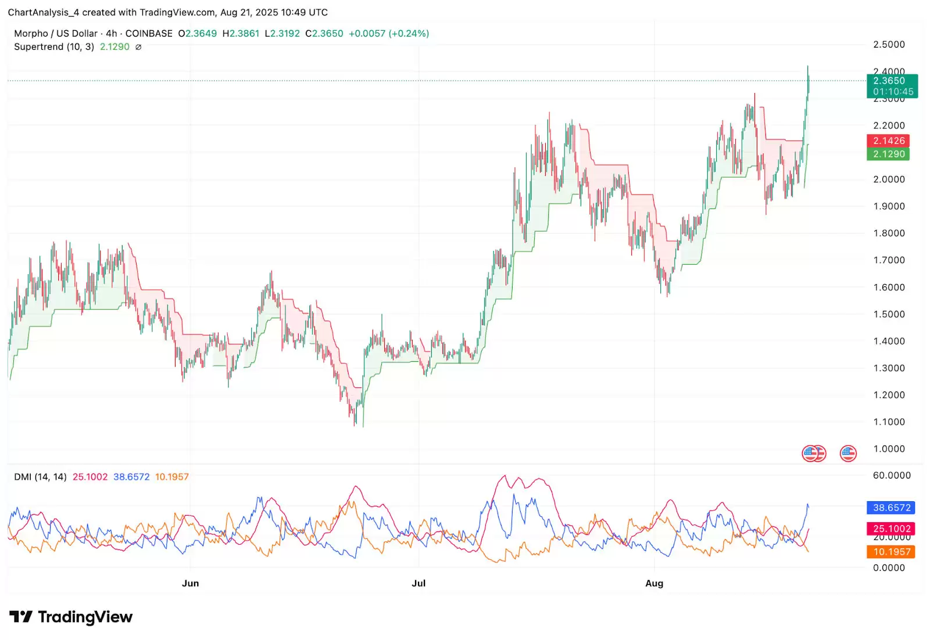Click the pink 25.1002 DMI axis label
930x640 pixels.
point(891,528)
